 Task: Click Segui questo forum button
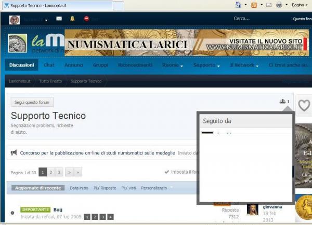(32, 102)
